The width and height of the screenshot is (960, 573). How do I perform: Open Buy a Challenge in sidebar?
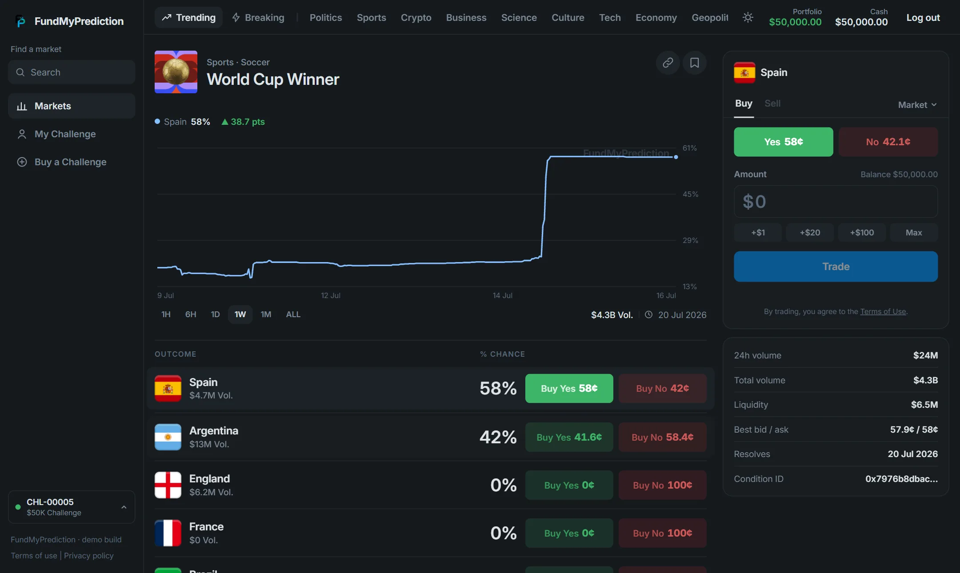[72, 162]
